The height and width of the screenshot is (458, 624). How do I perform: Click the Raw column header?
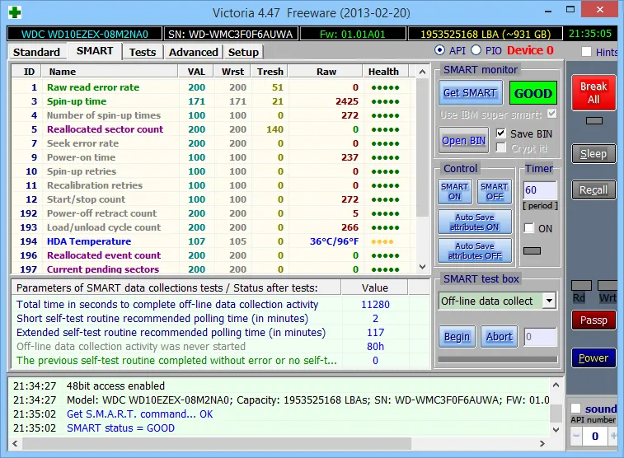point(326,72)
